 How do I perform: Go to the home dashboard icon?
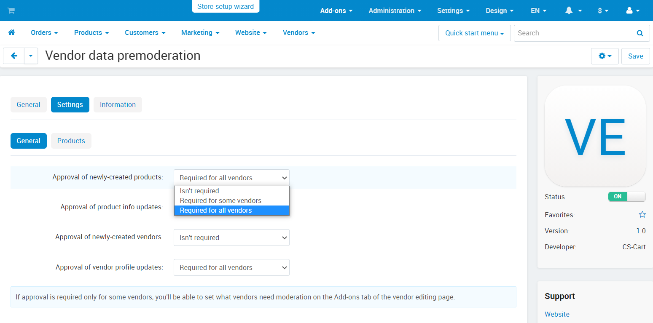[12, 32]
